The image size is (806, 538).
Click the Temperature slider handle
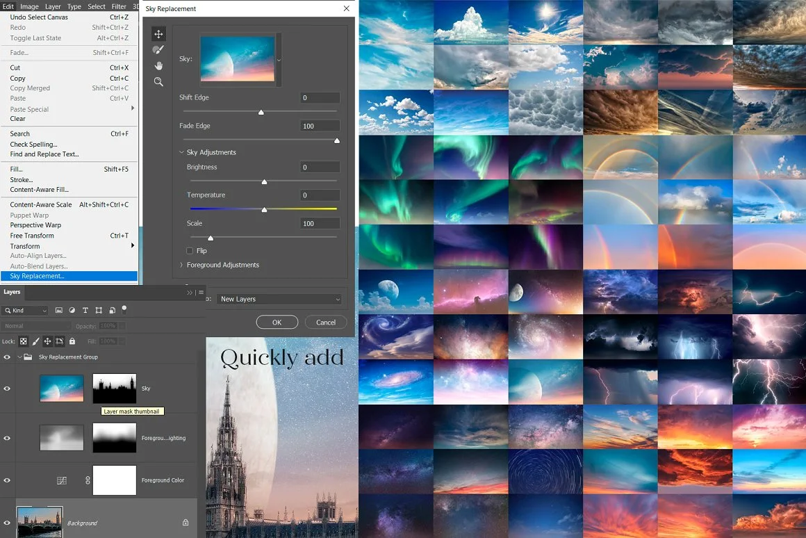click(264, 209)
